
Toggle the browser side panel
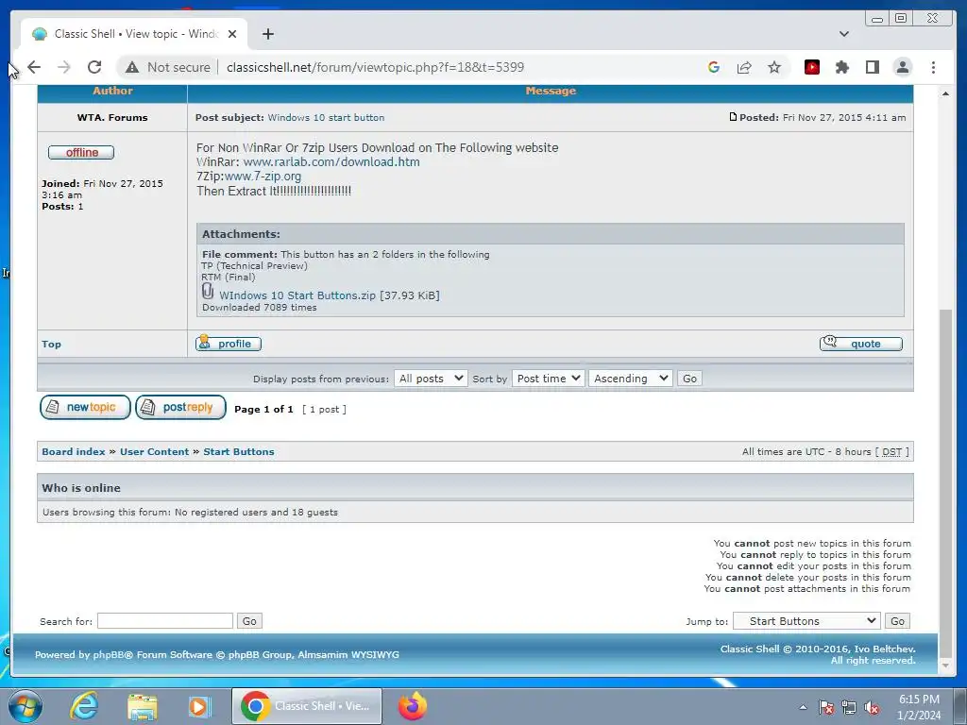coord(872,67)
